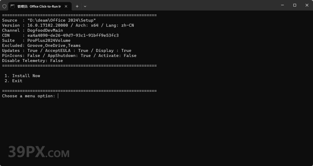The width and height of the screenshot is (313, 166).
Task: Click the Excluded Groove,OneDrive,Teams line
Action: coord(41,46)
